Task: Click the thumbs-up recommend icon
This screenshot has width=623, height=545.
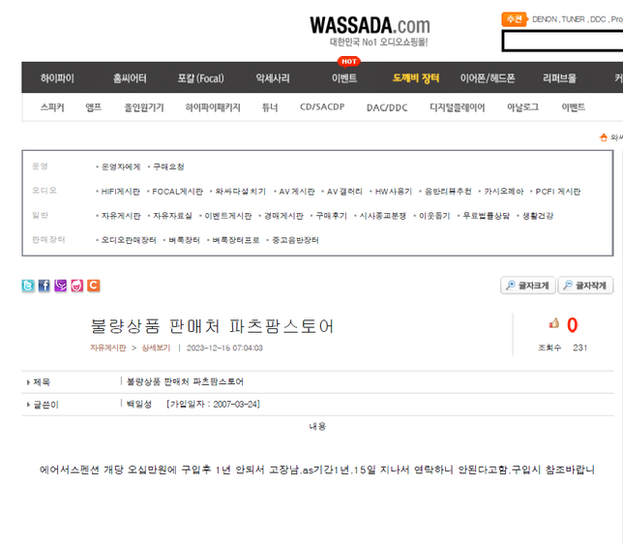Action: pyautogui.click(x=554, y=324)
